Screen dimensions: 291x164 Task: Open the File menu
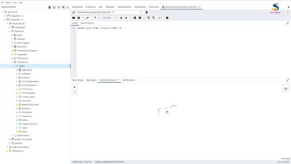[2, 3]
